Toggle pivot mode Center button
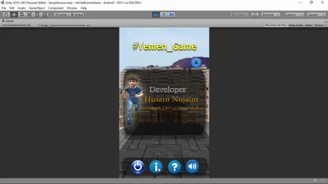The width and height of the screenshot is (328, 184). click(61, 15)
